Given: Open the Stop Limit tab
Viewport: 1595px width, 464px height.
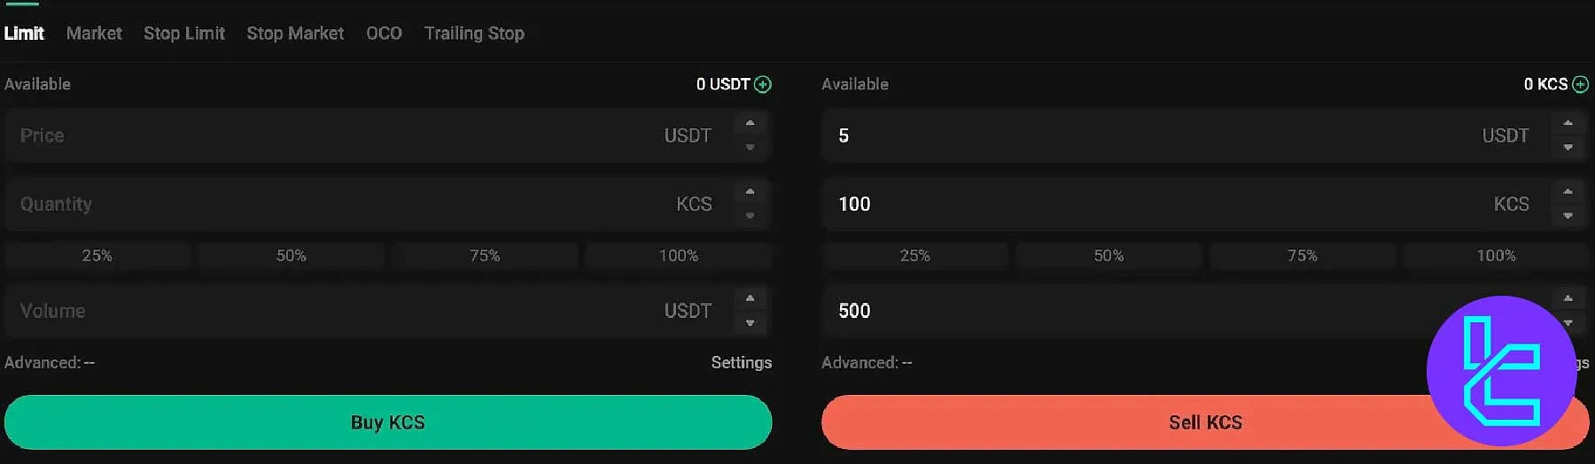Looking at the screenshot, I should [x=184, y=34].
